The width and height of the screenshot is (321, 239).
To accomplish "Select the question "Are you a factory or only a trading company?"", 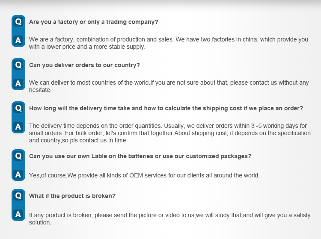I will 94,22.
